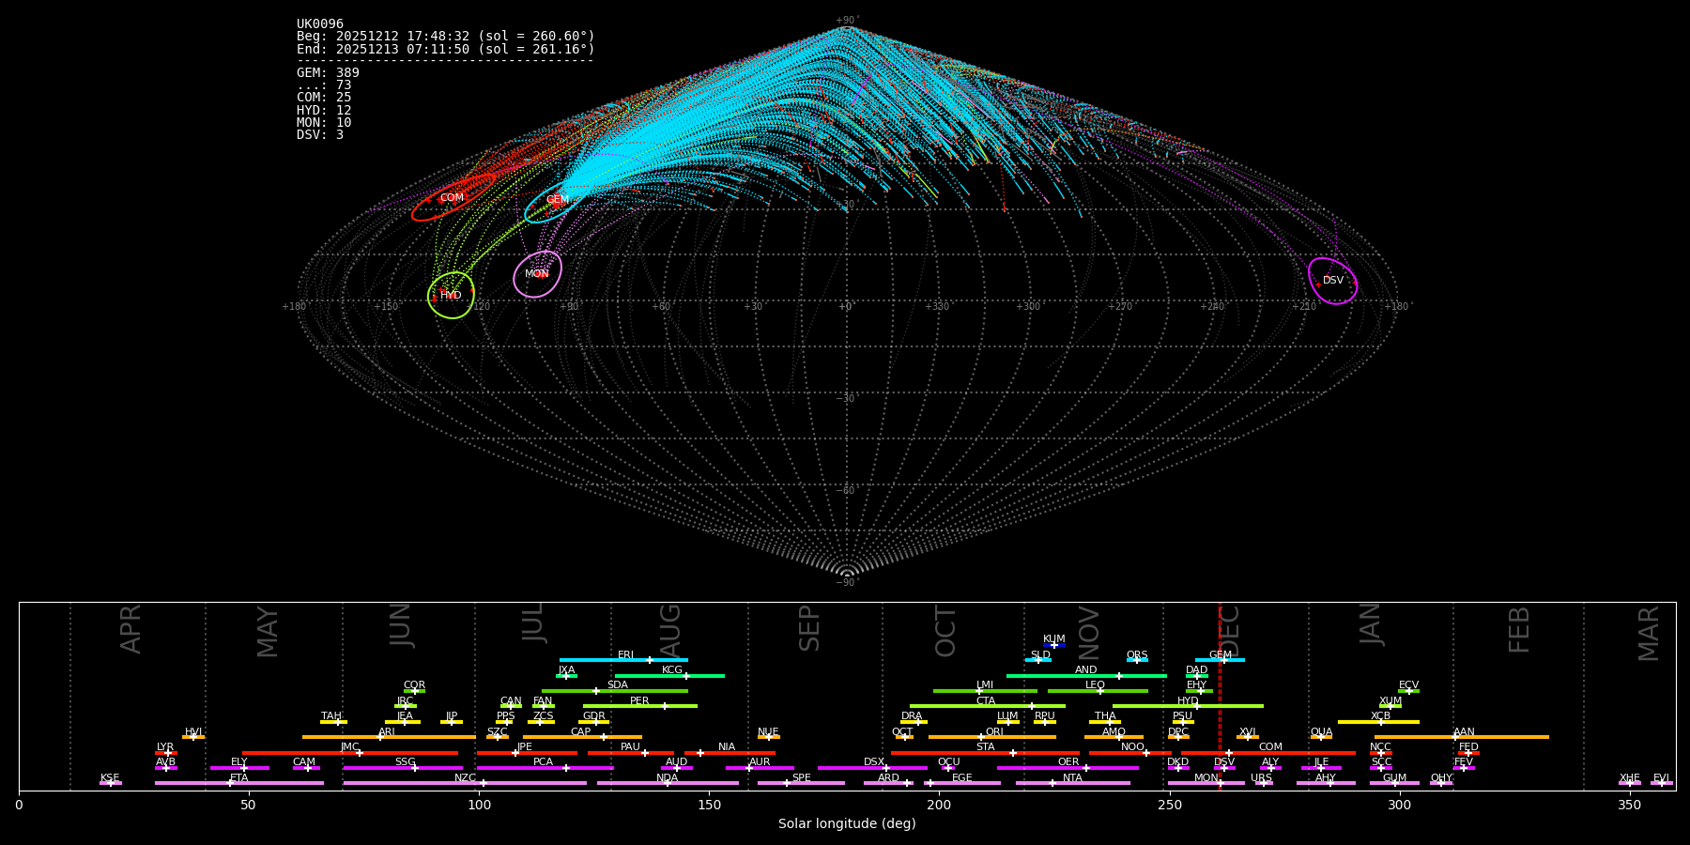Click the MON: 10 count in legend
The width and height of the screenshot is (1690, 845).
[x=324, y=123]
